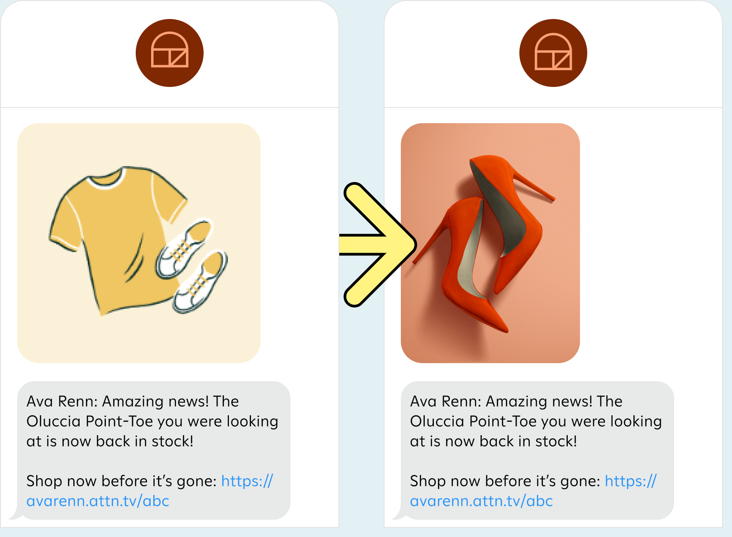Click the brand logo in the right message header

click(553, 53)
